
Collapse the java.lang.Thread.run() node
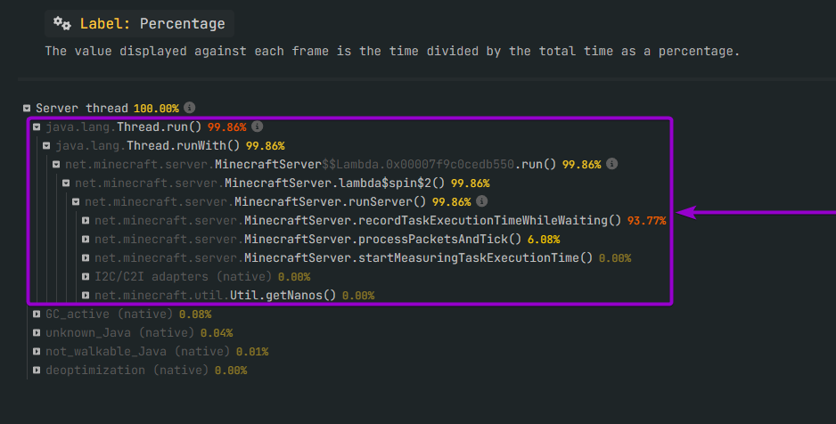coord(37,126)
